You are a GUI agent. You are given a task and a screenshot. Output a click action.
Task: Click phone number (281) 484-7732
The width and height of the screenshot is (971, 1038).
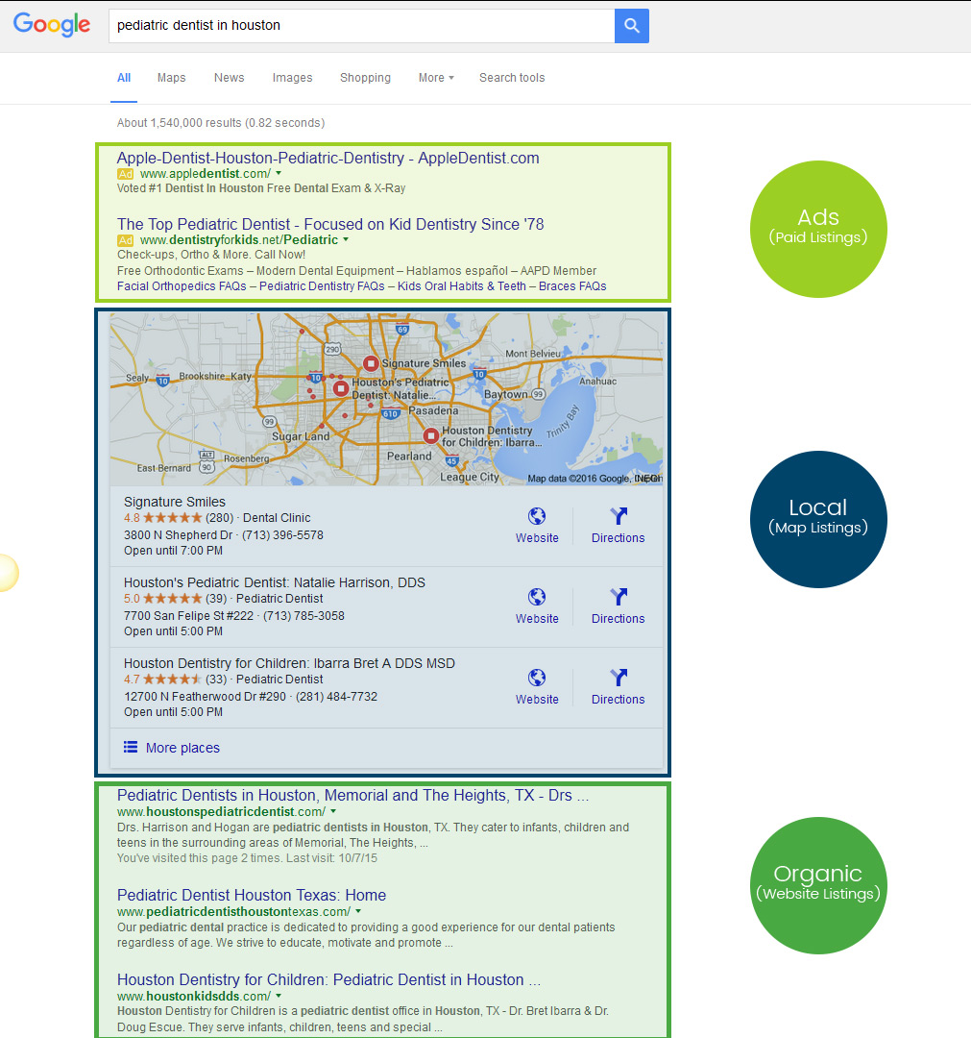pos(336,697)
